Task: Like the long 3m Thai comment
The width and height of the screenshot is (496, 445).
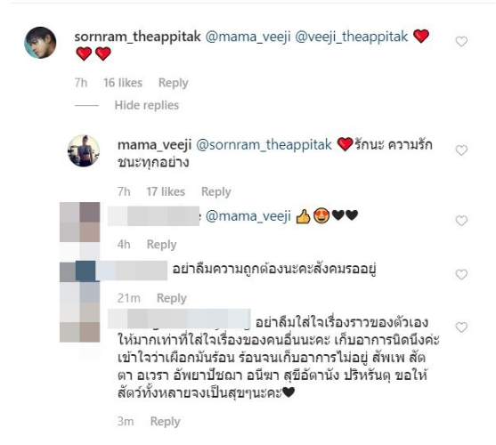Action: [x=461, y=328]
